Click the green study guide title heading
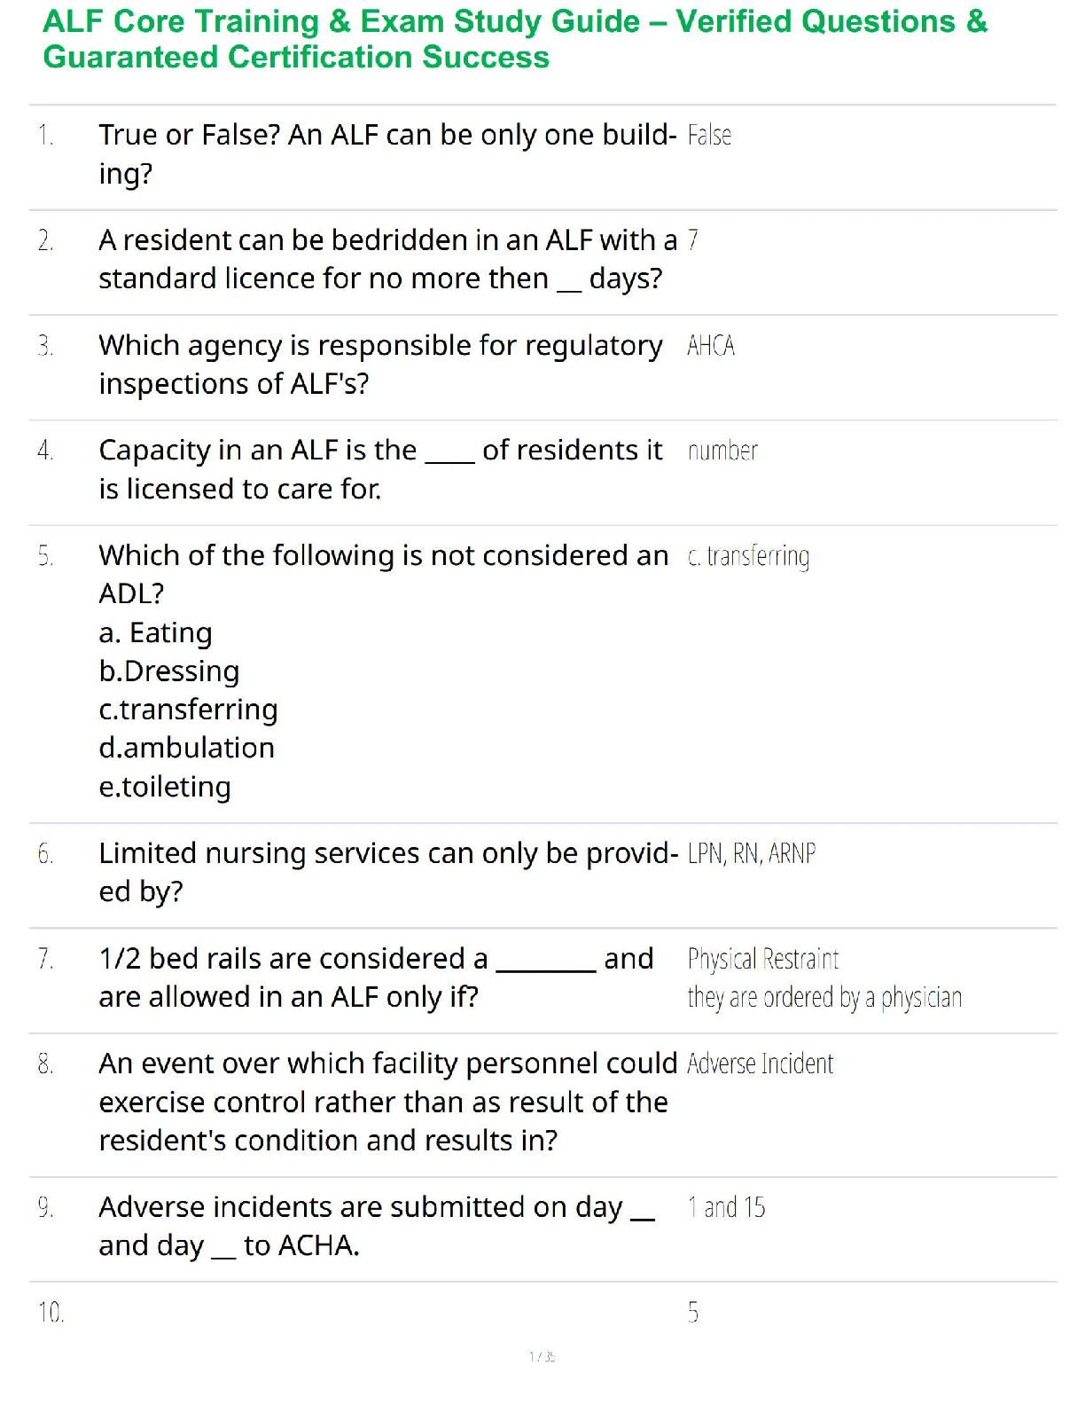Image resolution: width=1085 pixels, height=1405 pixels. [x=514, y=39]
